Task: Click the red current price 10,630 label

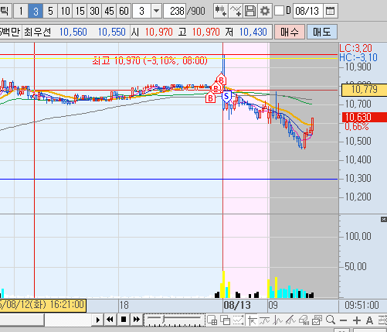Action: point(364,117)
